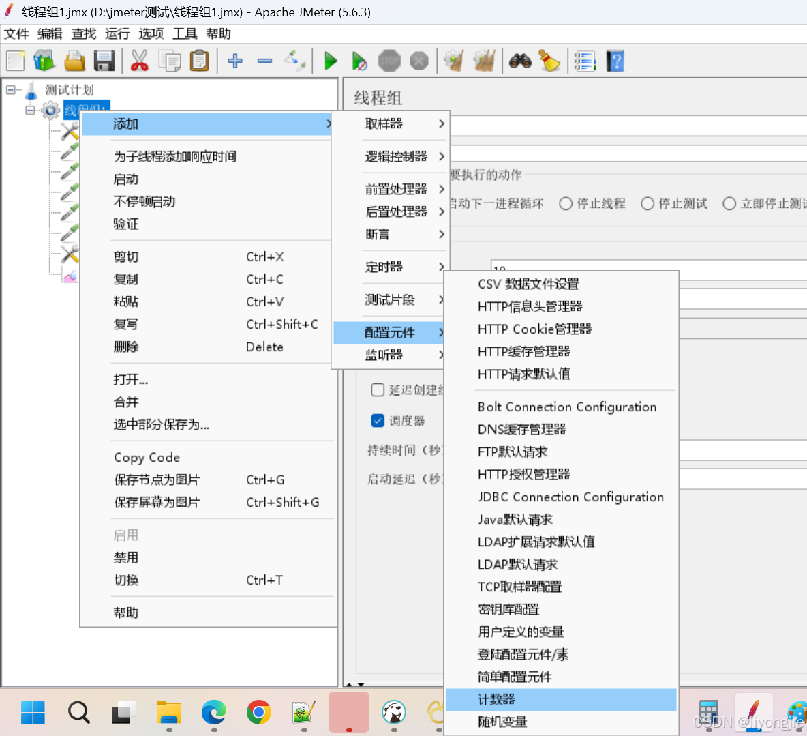
Task: Collapse the 线程组1 tree node
Action: 31,111
